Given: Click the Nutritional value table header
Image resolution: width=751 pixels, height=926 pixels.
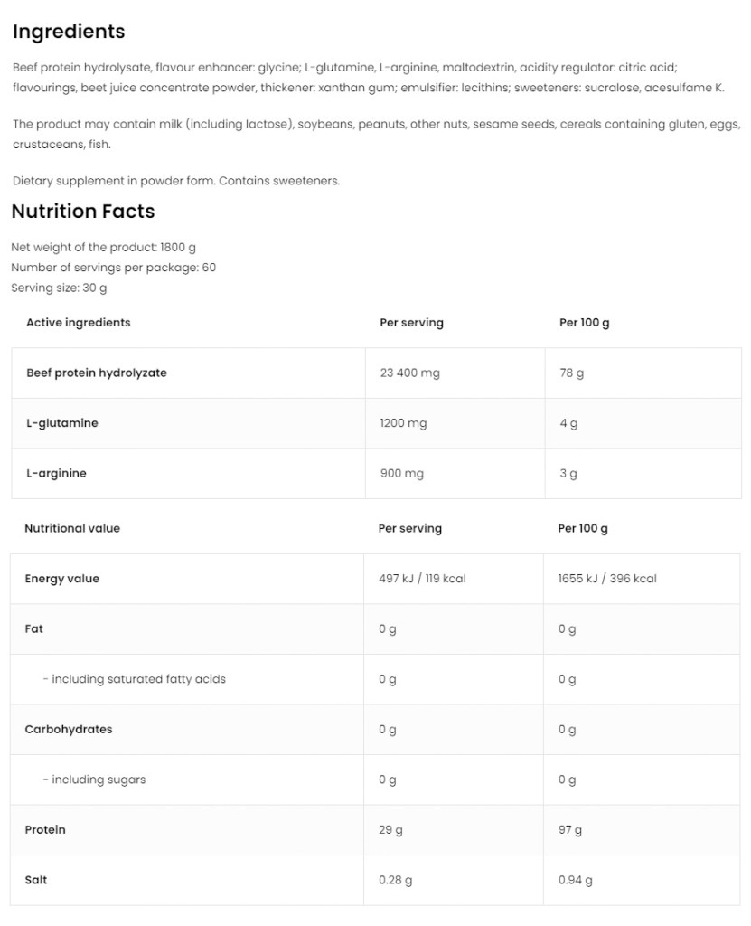Looking at the screenshot, I should click(x=72, y=528).
